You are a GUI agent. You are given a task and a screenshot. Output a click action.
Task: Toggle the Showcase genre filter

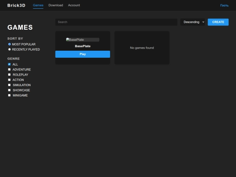pos(9,90)
